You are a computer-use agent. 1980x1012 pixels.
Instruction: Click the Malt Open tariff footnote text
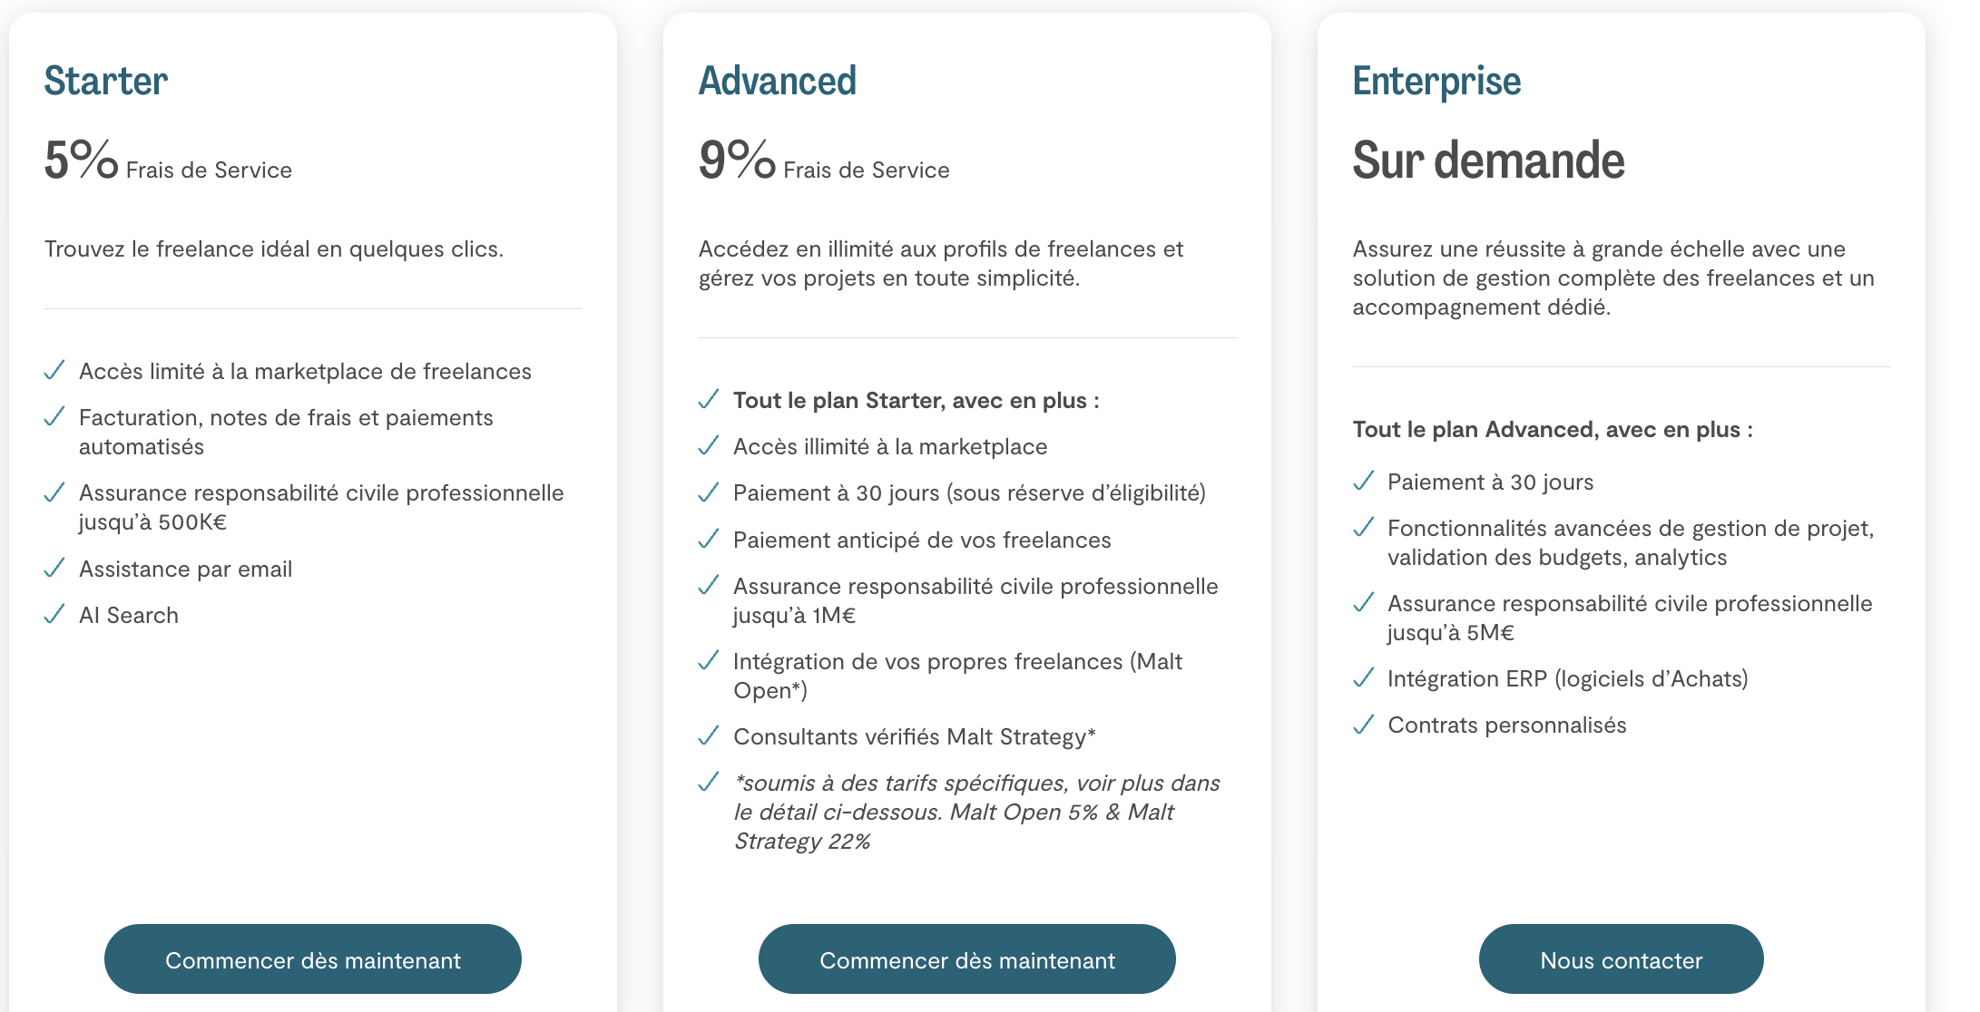tap(975, 812)
